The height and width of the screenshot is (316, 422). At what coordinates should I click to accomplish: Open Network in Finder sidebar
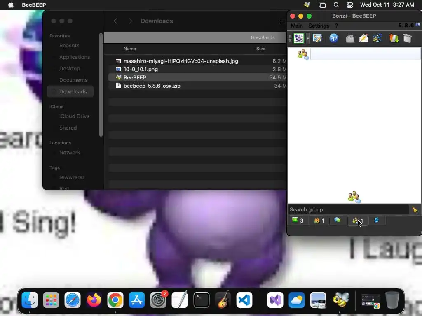(x=70, y=152)
